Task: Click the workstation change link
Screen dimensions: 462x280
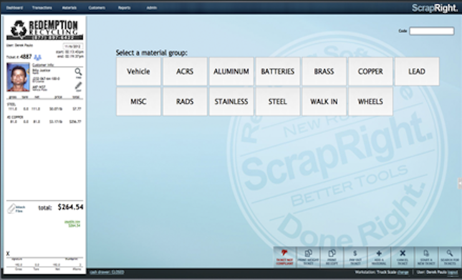Action: [403, 273]
